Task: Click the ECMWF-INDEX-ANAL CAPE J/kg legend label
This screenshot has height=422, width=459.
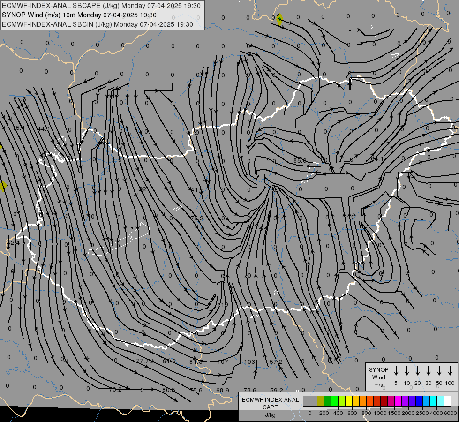Action: pos(270,407)
